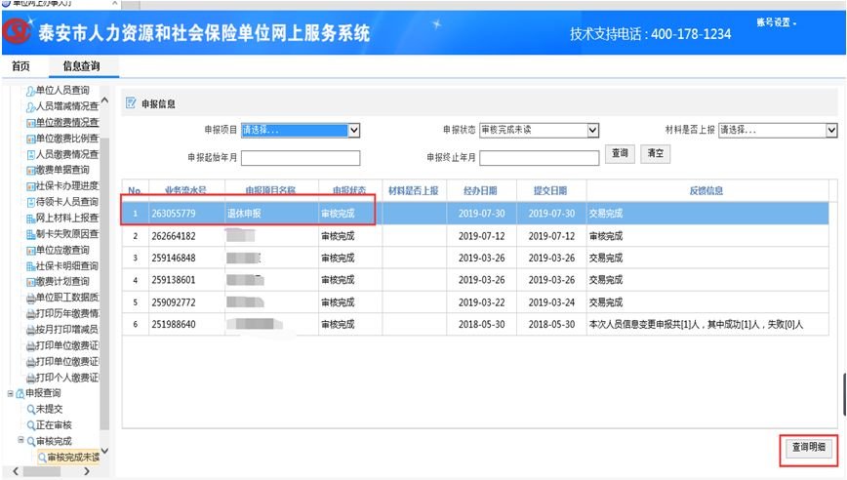The image size is (847, 480).
Task: Click the 待领卡人员查询 icon
Action: click(30, 202)
